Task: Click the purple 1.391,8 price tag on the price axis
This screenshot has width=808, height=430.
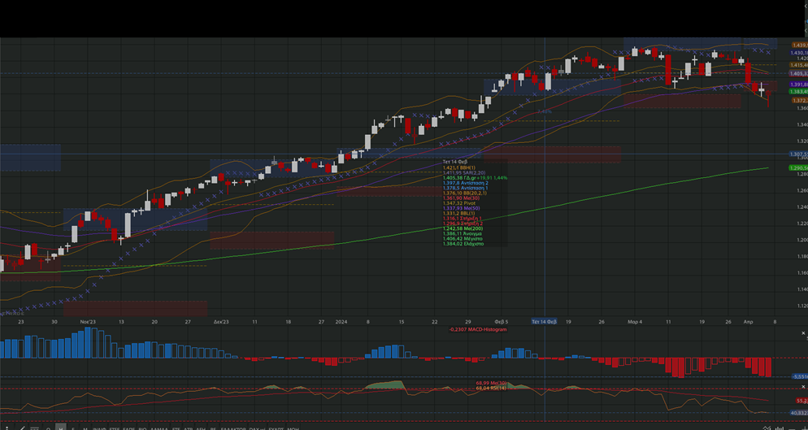Action: (799, 85)
